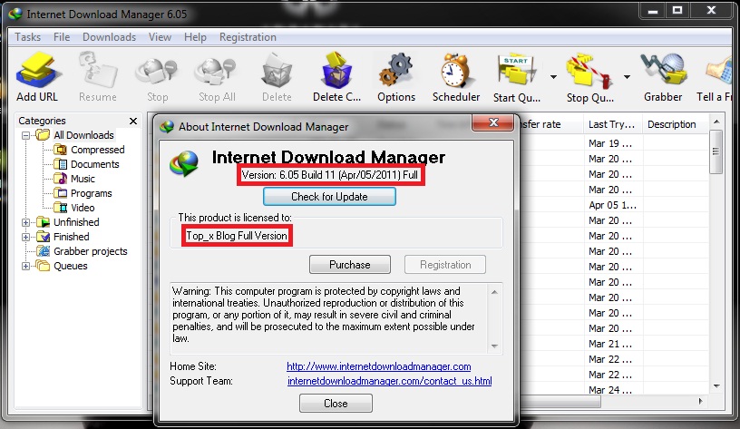Select the Compressed category
This screenshot has width=740, height=429.
[x=89, y=150]
